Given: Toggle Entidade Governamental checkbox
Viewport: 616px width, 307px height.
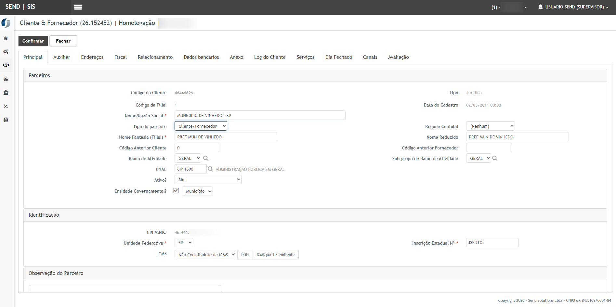Looking at the screenshot, I should click(176, 191).
